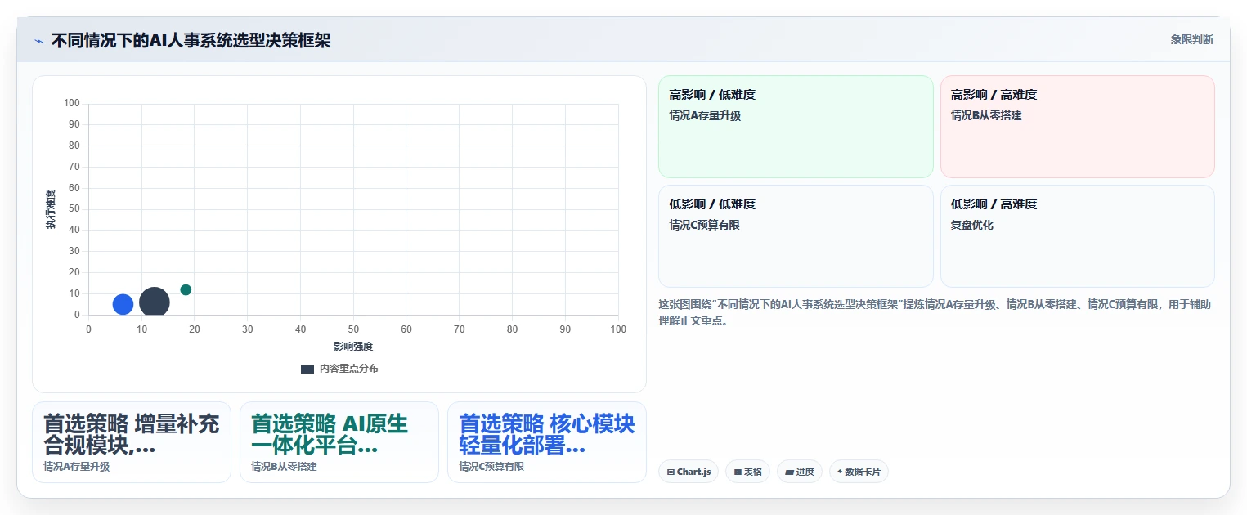Select the 低影响 / 高难度 quadrant card
This screenshot has width=1247, height=515.
[1077, 235]
